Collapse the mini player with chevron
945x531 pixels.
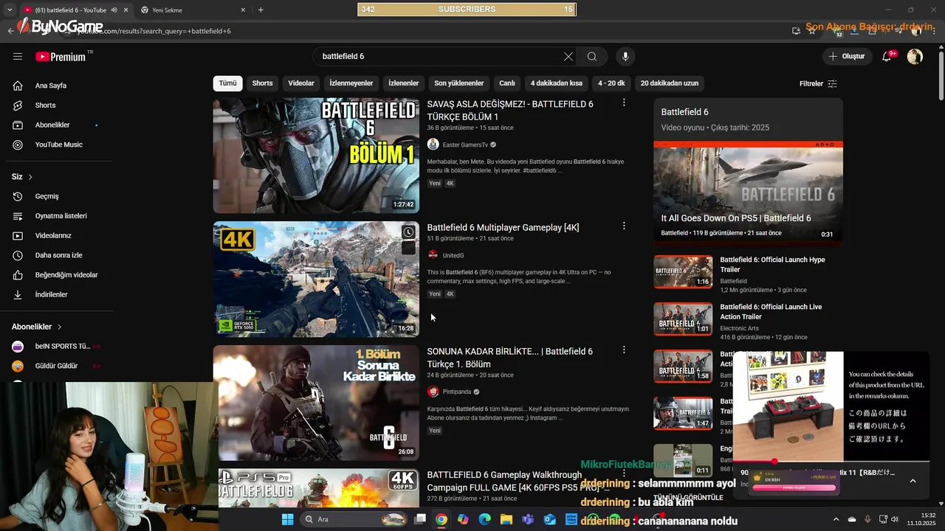913,481
